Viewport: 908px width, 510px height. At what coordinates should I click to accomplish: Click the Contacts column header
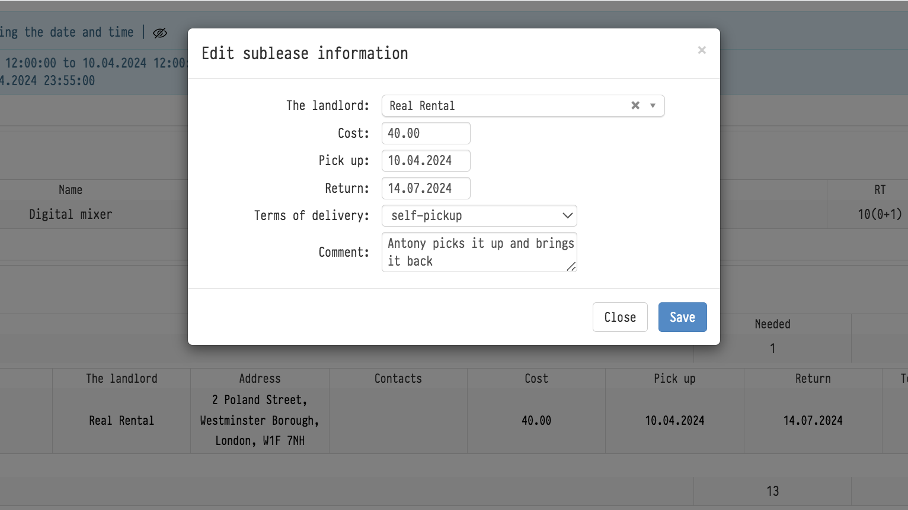pos(398,379)
